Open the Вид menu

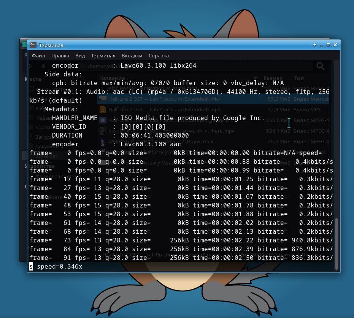pyautogui.click(x=80, y=56)
